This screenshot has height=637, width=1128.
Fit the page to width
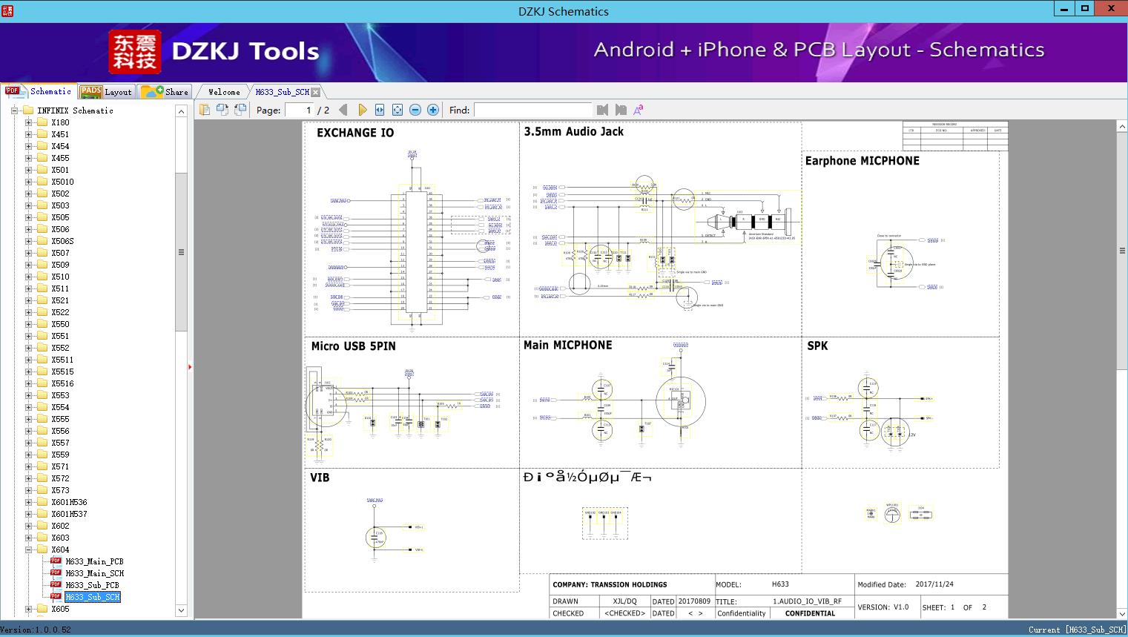click(380, 110)
